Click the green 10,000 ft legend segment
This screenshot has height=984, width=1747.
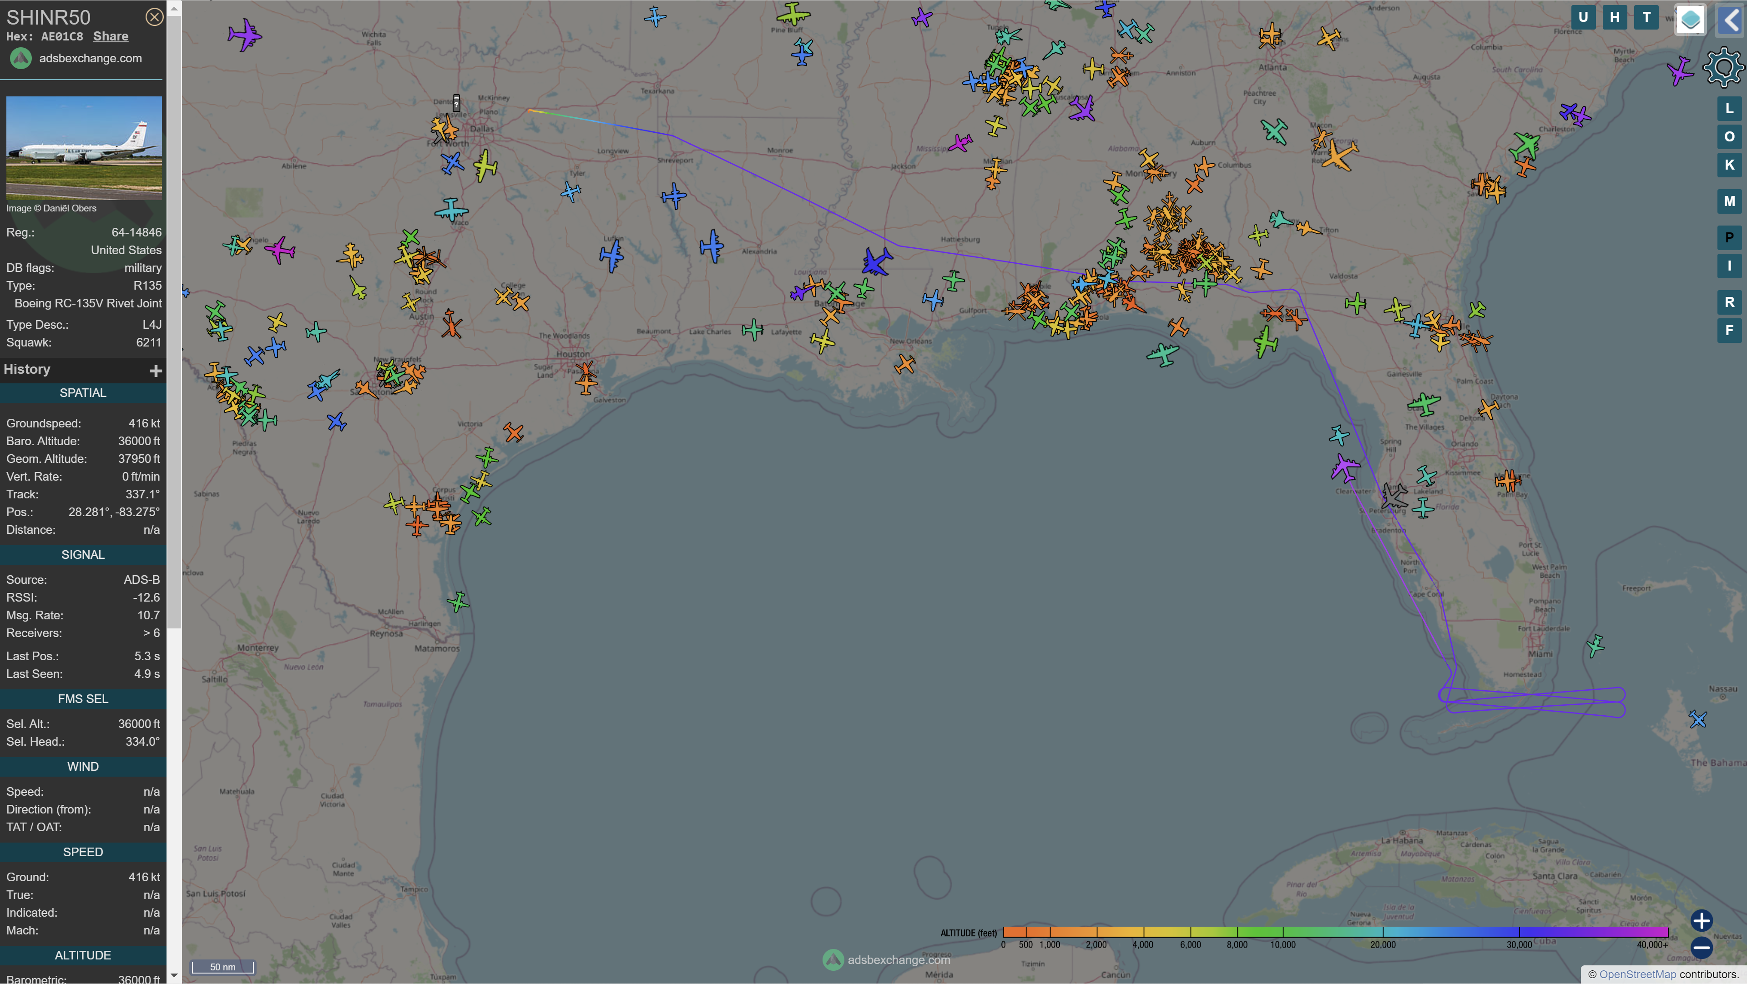pos(1283,932)
